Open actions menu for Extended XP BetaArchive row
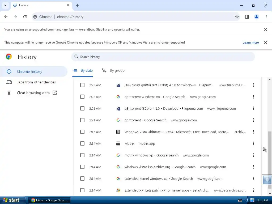 254,190
